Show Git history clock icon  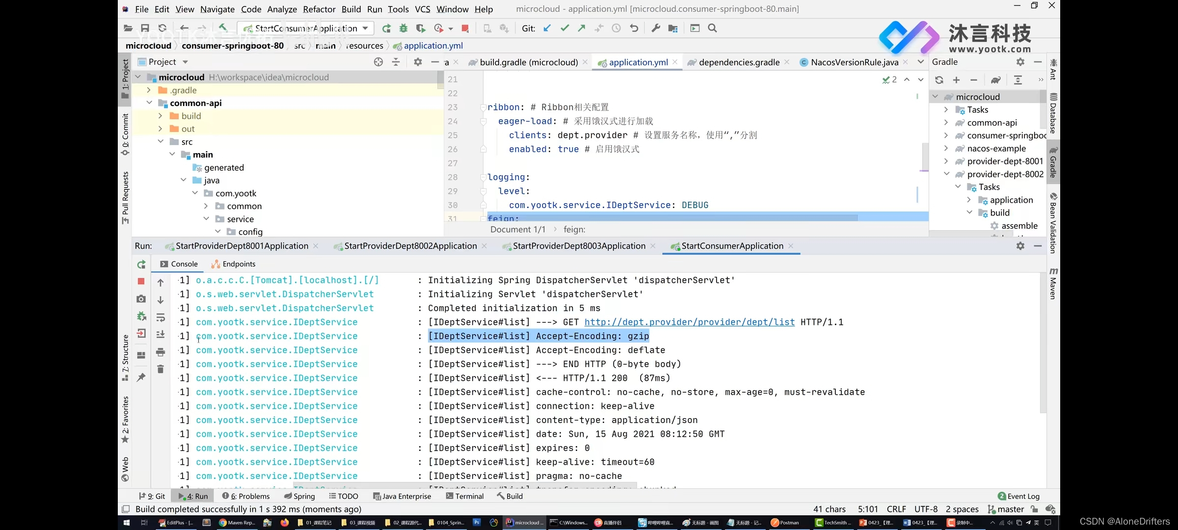pyautogui.click(x=616, y=28)
